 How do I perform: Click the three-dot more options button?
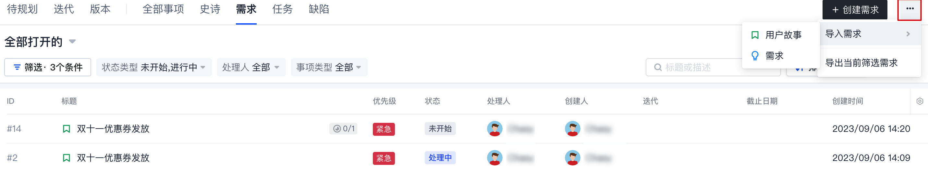(910, 9)
